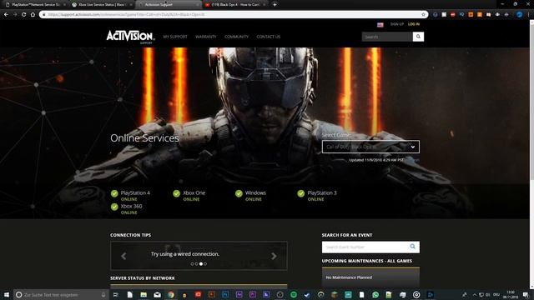Click the 'Try using a wired connection.' tip
This screenshot has height=300, width=534.
click(185, 254)
